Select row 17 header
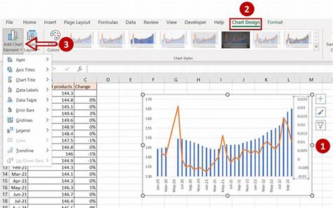 (x=5, y=194)
